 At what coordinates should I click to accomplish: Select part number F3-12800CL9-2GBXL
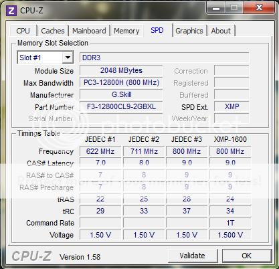coord(121,106)
